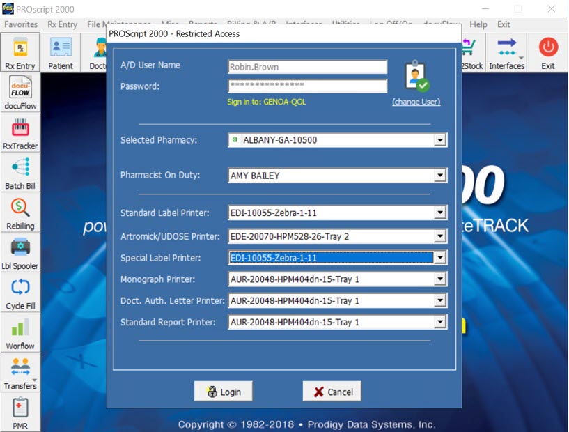Expand the Standard Report Printer dropdown
This screenshot has height=432, width=569.
(439, 323)
